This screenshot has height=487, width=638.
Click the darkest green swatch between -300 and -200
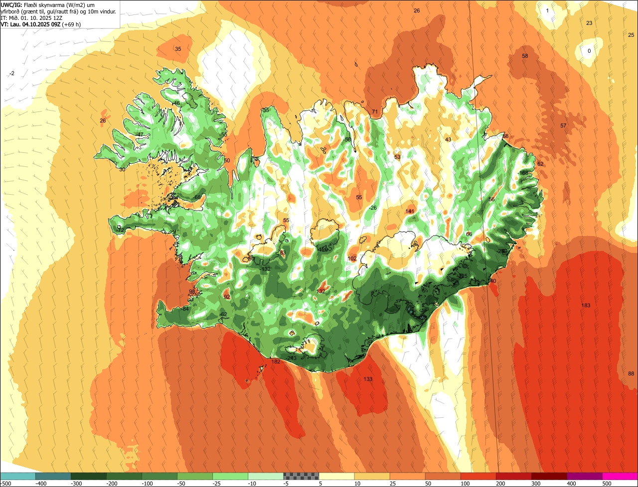(x=89, y=476)
